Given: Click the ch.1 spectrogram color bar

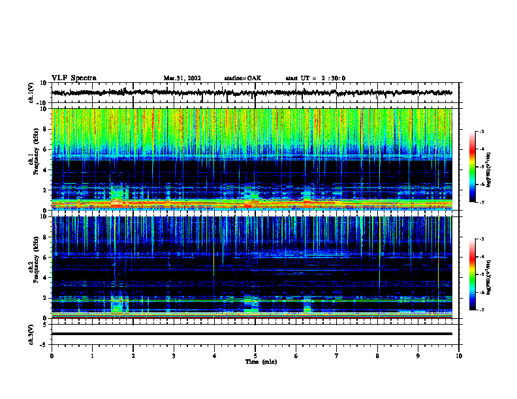Looking at the screenshot, I should [472, 167].
